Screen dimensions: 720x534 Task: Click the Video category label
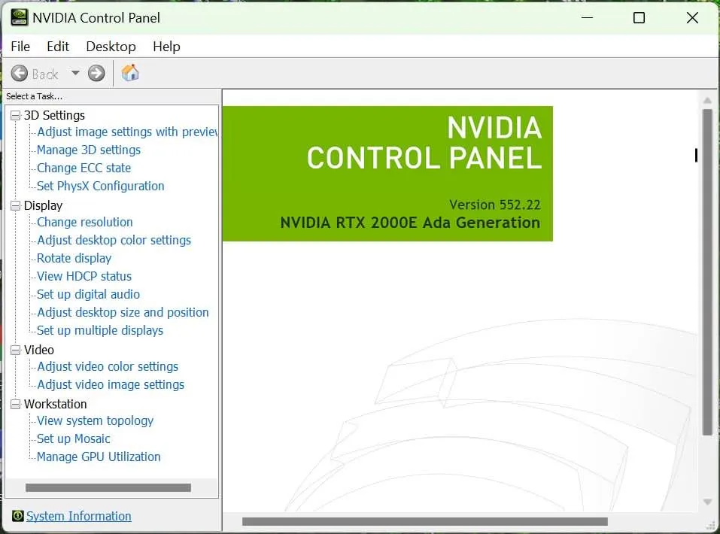click(x=39, y=350)
